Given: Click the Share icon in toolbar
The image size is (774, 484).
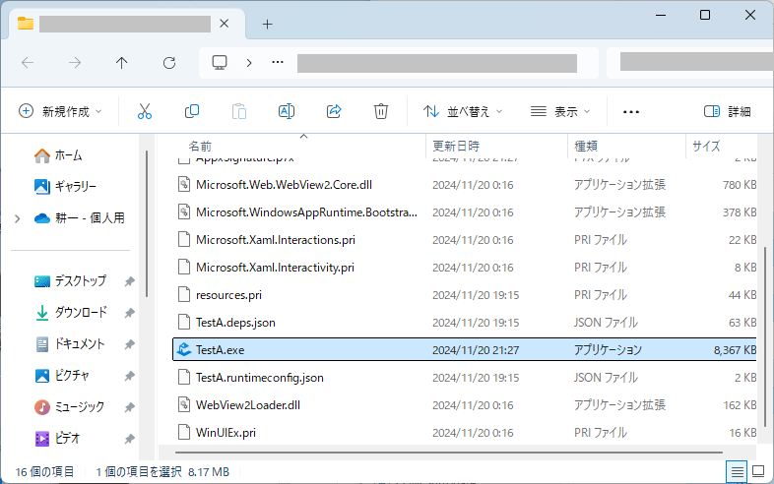Looking at the screenshot, I should pos(334,111).
